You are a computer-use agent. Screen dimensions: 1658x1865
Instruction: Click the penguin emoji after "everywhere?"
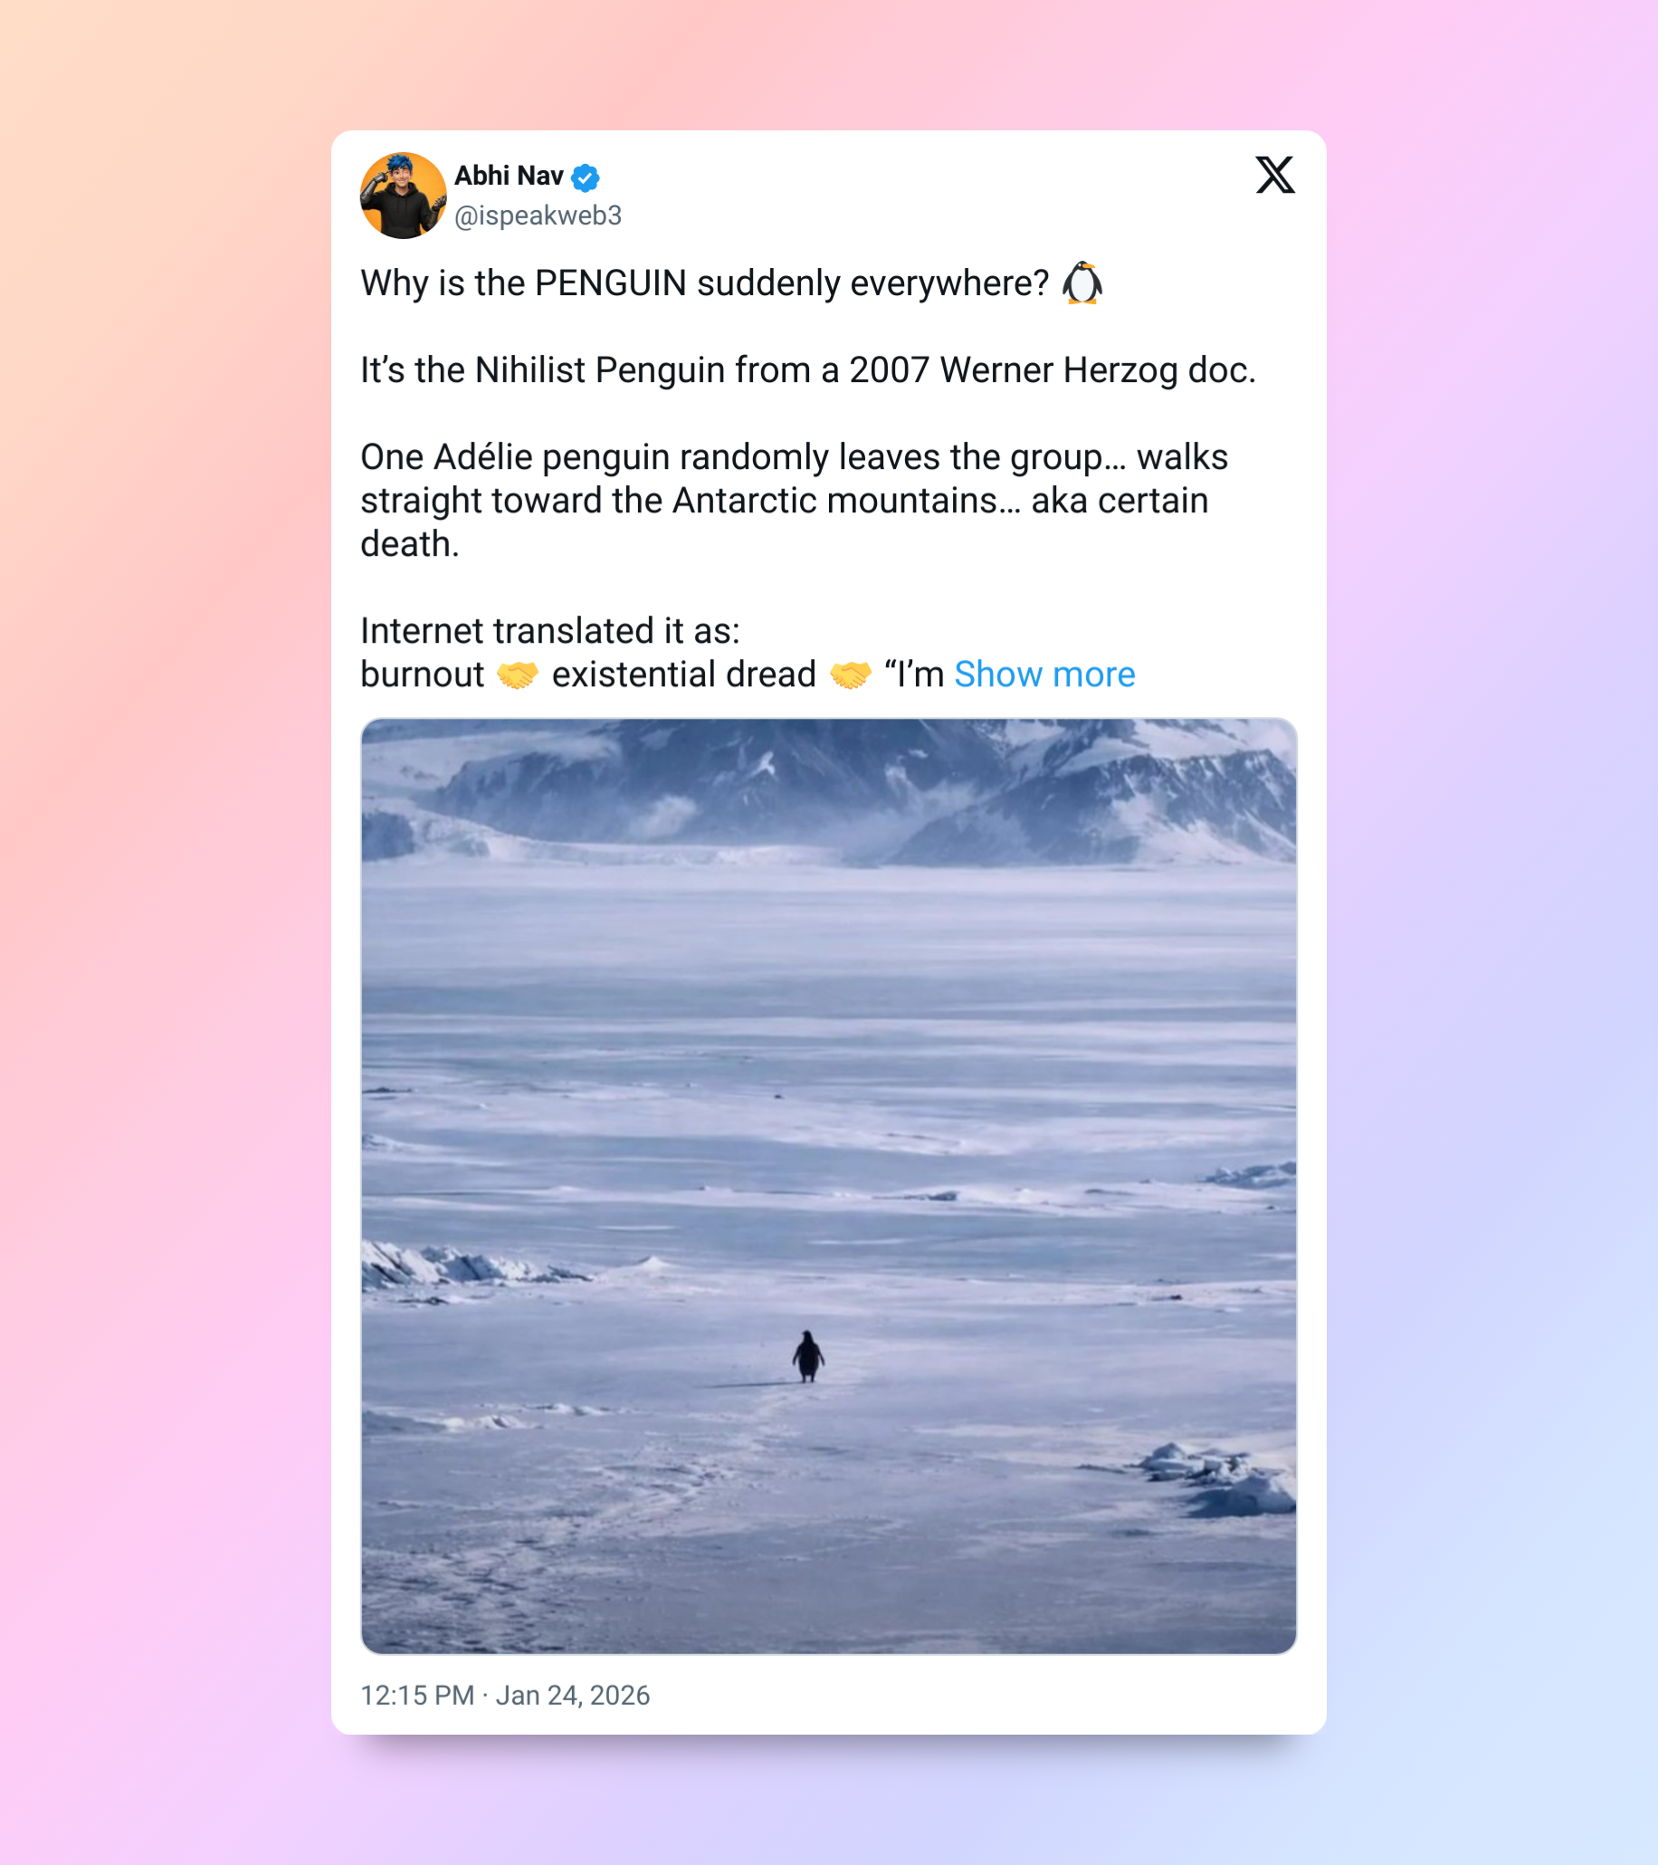[x=1082, y=282]
